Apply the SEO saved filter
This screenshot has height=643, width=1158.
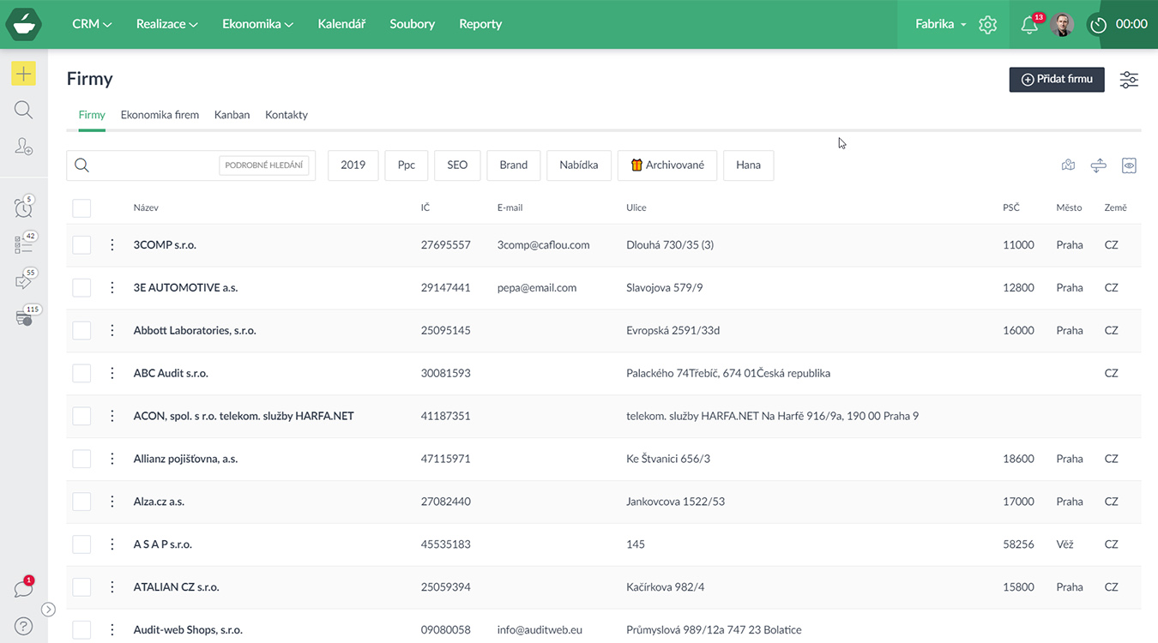tap(457, 165)
